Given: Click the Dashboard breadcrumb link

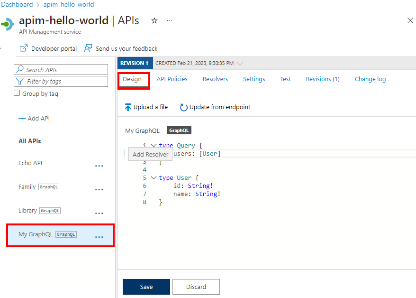Looking at the screenshot, I should (x=17, y=5).
